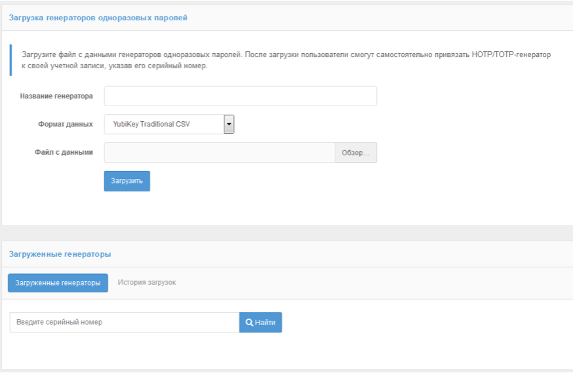Screen dimensions: 573x375
Task: Open the YubiKey Traditional CSV format selector
Action: coord(164,124)
